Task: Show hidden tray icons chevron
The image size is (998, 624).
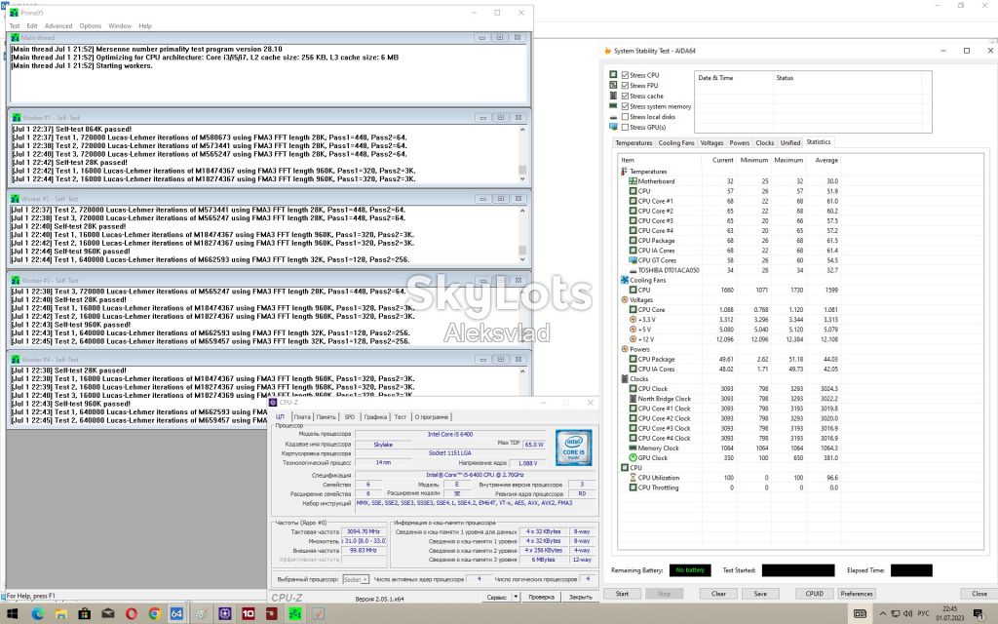Action: [x=883, y=614]
